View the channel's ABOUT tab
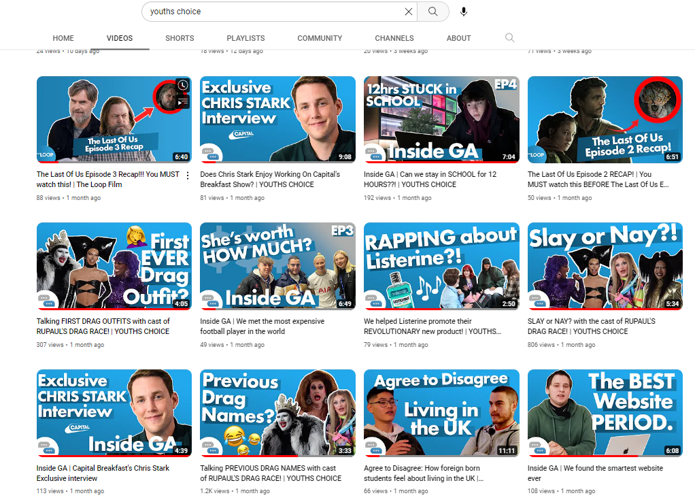695x500 pixels. [x=458, y=38]
